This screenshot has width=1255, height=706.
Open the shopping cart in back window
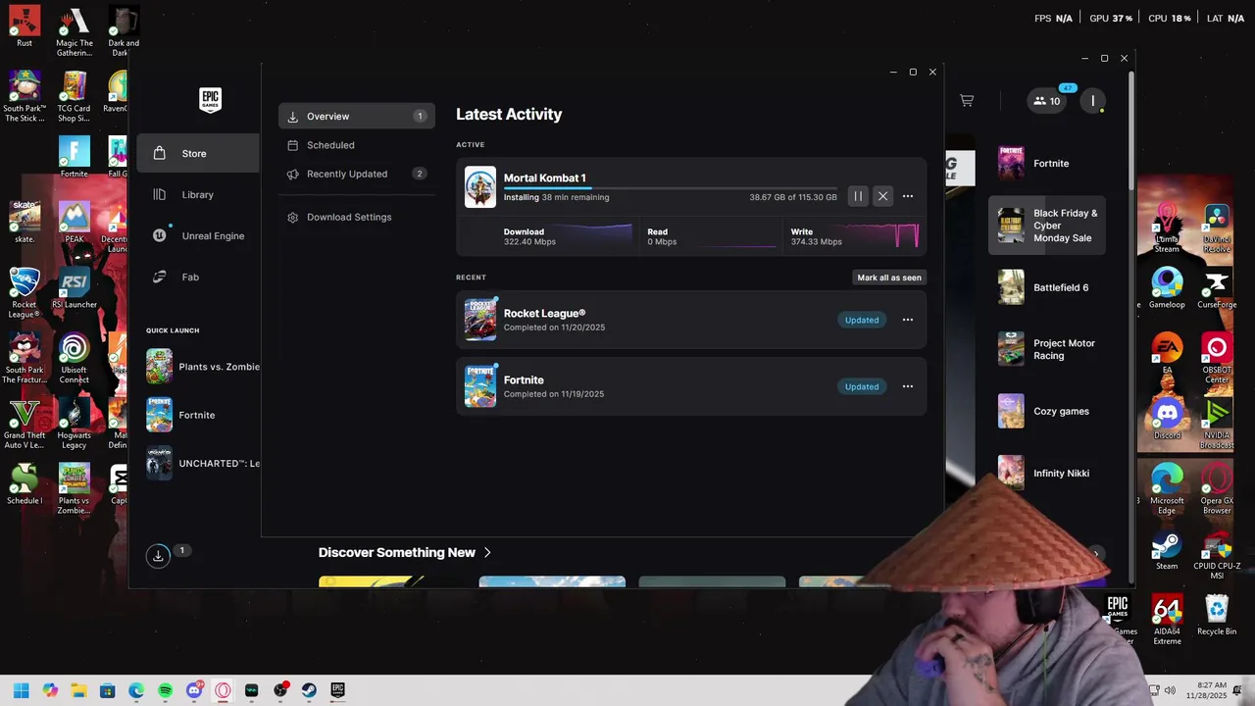click(x=967, y=100)
